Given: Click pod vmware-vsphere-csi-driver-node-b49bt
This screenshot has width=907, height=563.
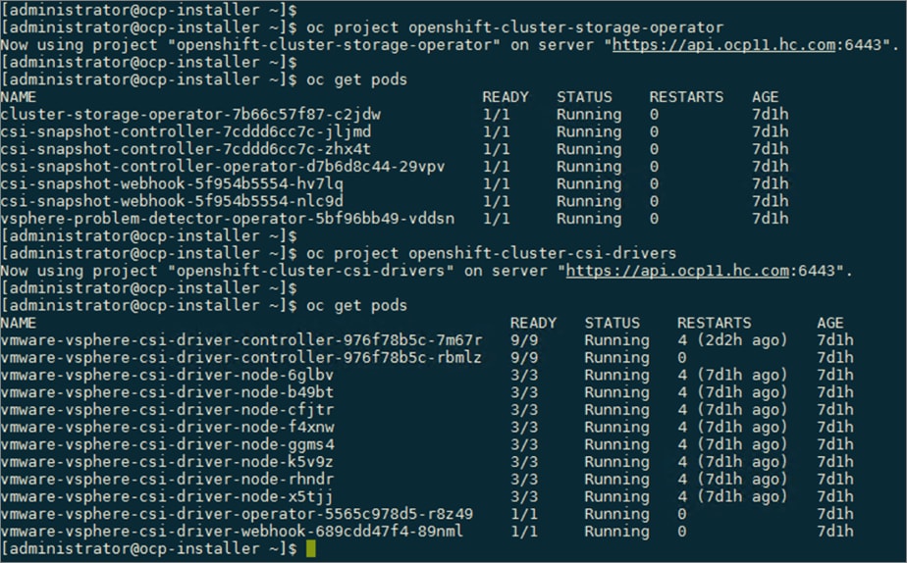Looking at the screenshot, I should (167, 392).
